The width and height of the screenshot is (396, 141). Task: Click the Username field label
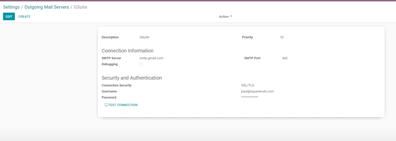(109, 91)
